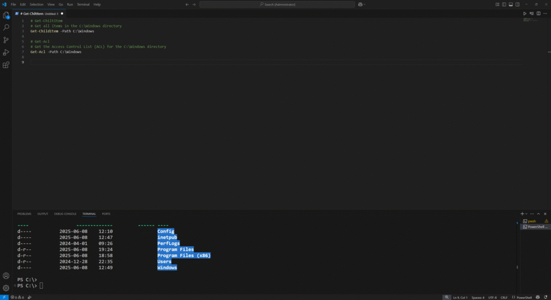Change indentation Spaces: 4
Screen dimensions: 551x300
478,297
